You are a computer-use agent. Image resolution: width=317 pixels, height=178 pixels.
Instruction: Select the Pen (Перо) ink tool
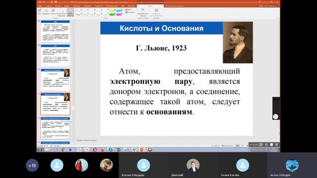40,11
